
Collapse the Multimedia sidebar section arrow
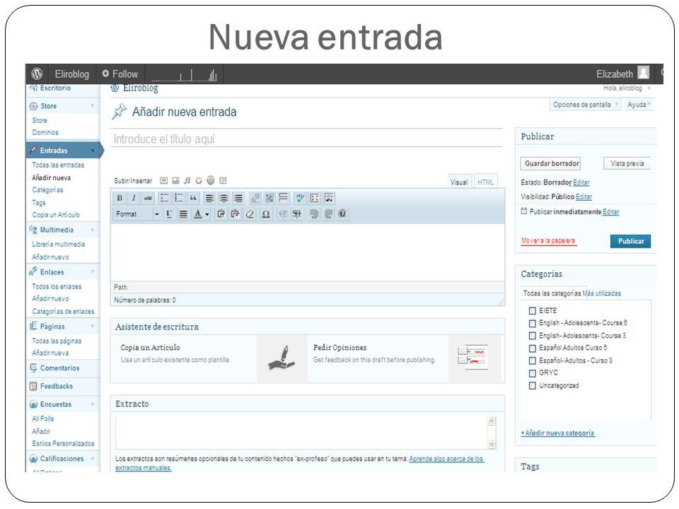point(93,230)
